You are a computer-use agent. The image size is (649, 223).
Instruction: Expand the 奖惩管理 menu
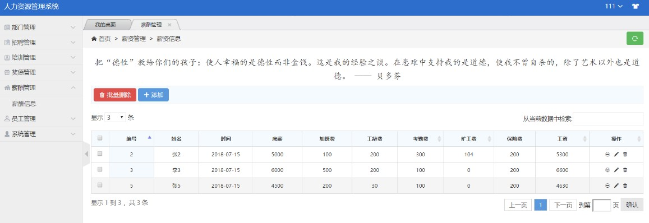click(x=42, y=72)
